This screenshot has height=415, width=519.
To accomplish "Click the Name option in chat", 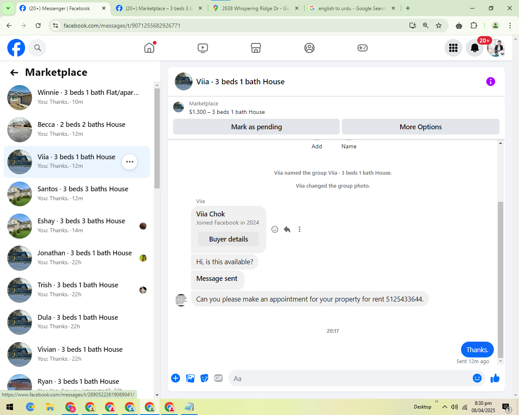I will (x=349, y=146).
